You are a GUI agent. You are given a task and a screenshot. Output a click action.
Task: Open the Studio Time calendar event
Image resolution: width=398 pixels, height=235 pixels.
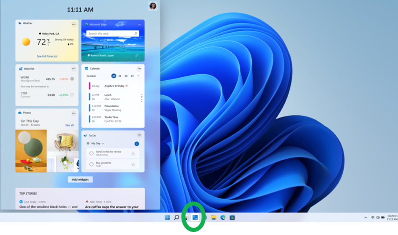tap(113, 119)
